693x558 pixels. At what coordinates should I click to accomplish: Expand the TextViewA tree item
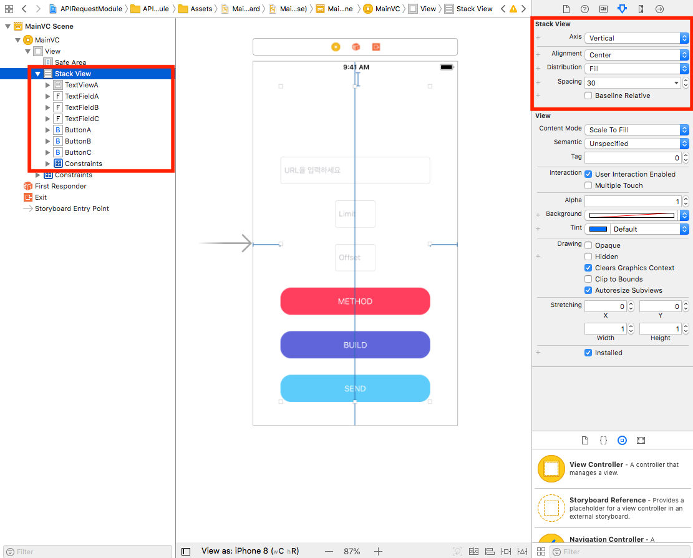click(48, 85)
